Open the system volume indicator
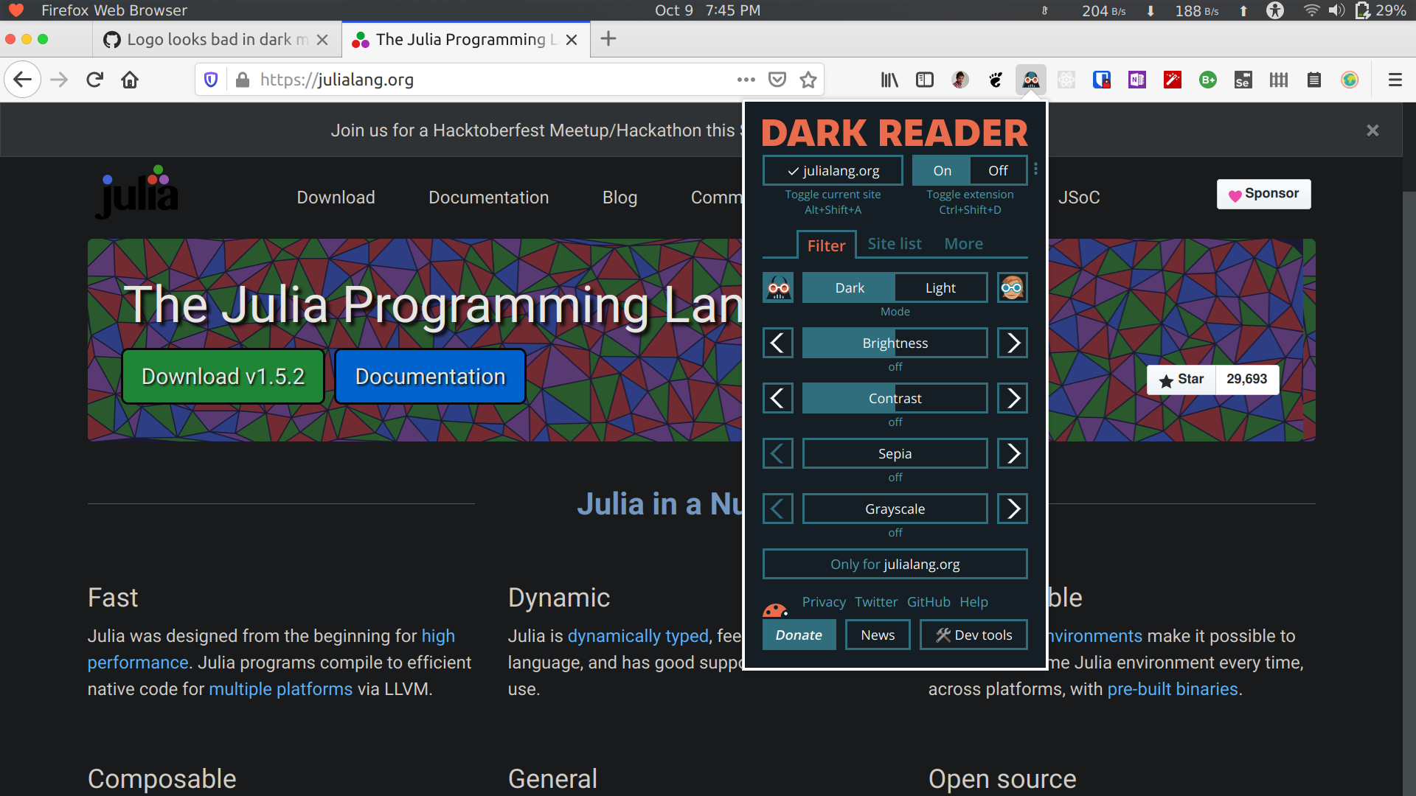1416x796 pixels. click(x=1336, y=10)
